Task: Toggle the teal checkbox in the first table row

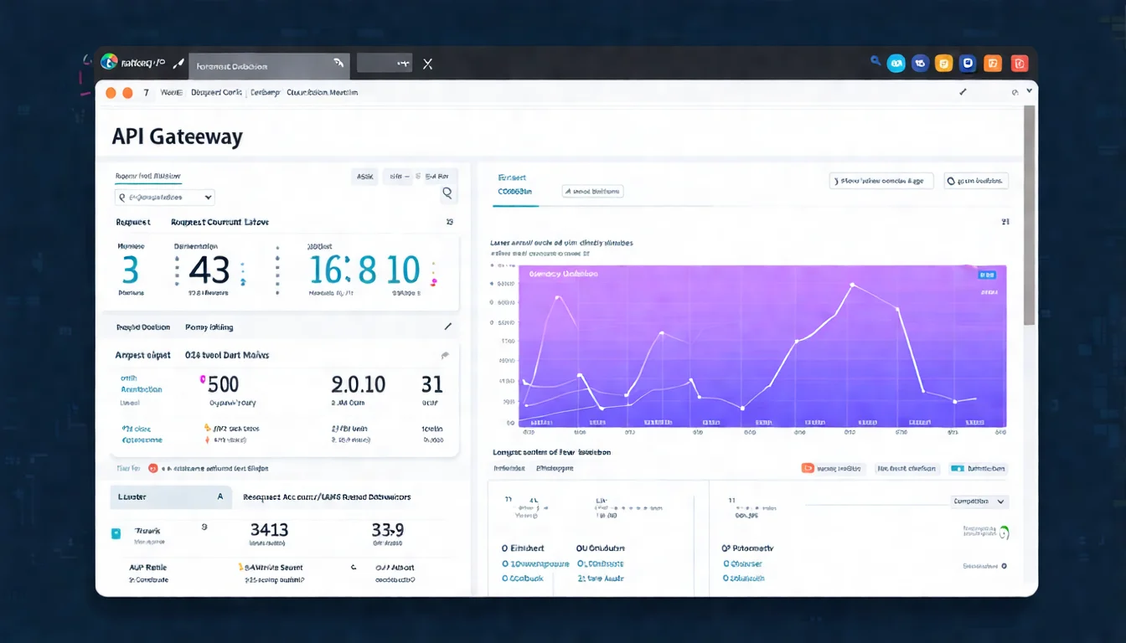Action: 116,532
